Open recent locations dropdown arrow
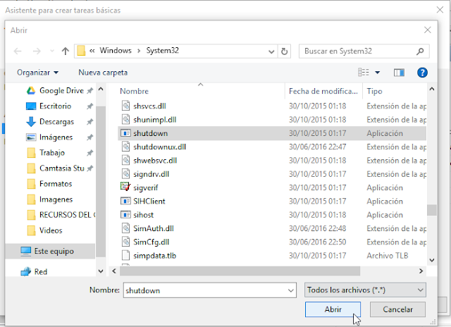The height and width of the screenshot is (327, 451). coord(52,51)
